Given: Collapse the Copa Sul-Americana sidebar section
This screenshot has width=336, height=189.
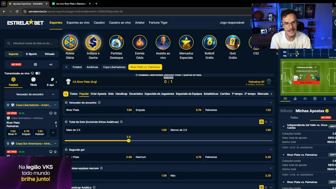Looking at the screenshot, I should click(55, 144).
